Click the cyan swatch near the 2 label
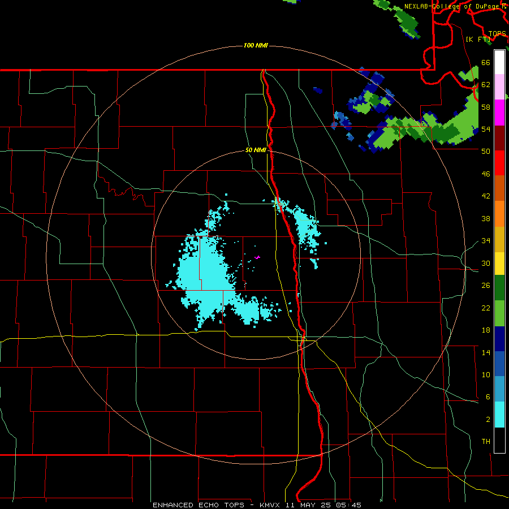 point(499,415)
